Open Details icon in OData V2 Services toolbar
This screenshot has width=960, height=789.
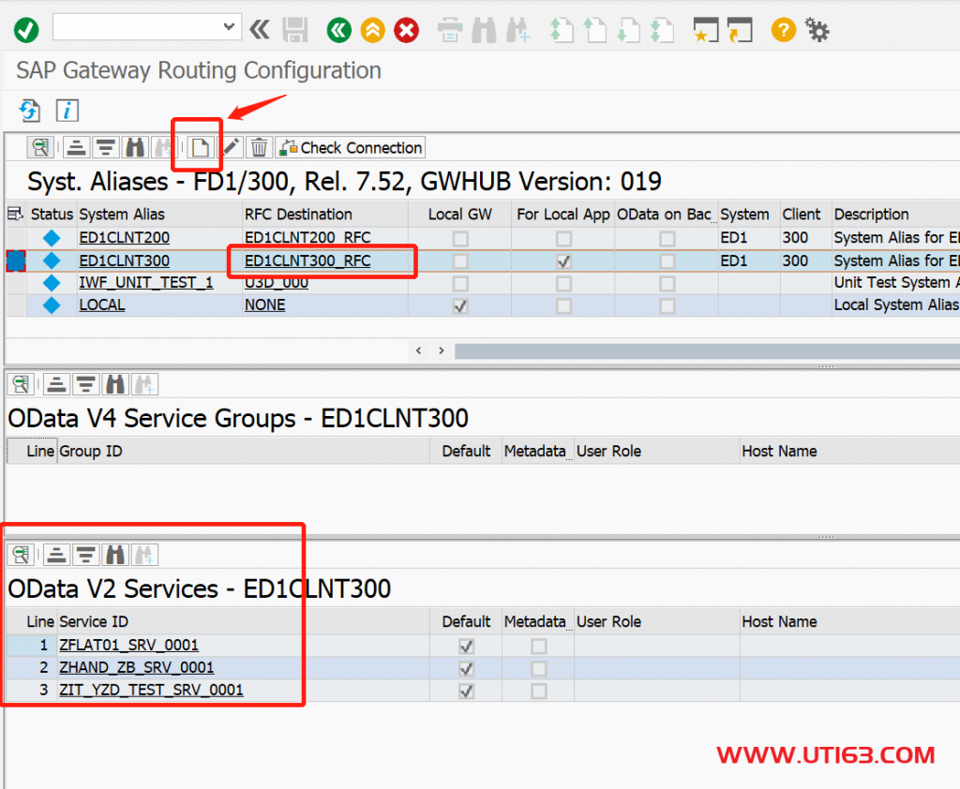tap(21, 555)
